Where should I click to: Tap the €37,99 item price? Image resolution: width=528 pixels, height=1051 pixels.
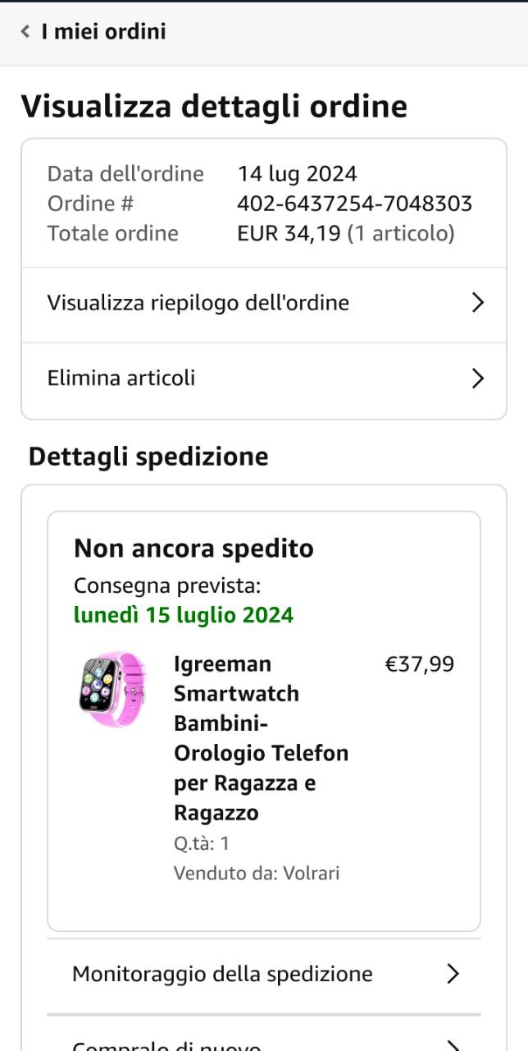click(419, 664)
